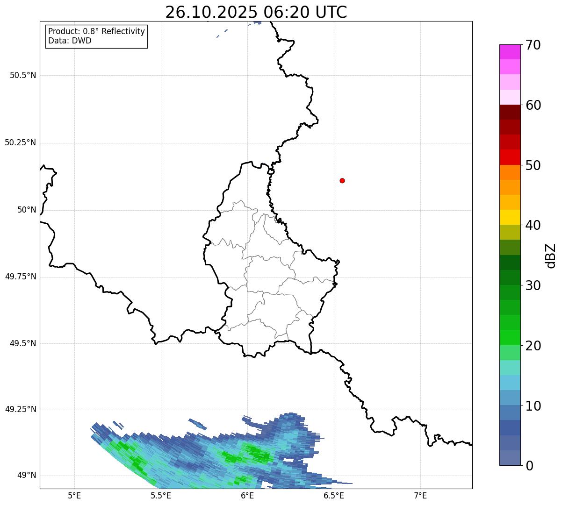Pick the orange swatch just below 50 dBZ

click(x=510, y=172)
